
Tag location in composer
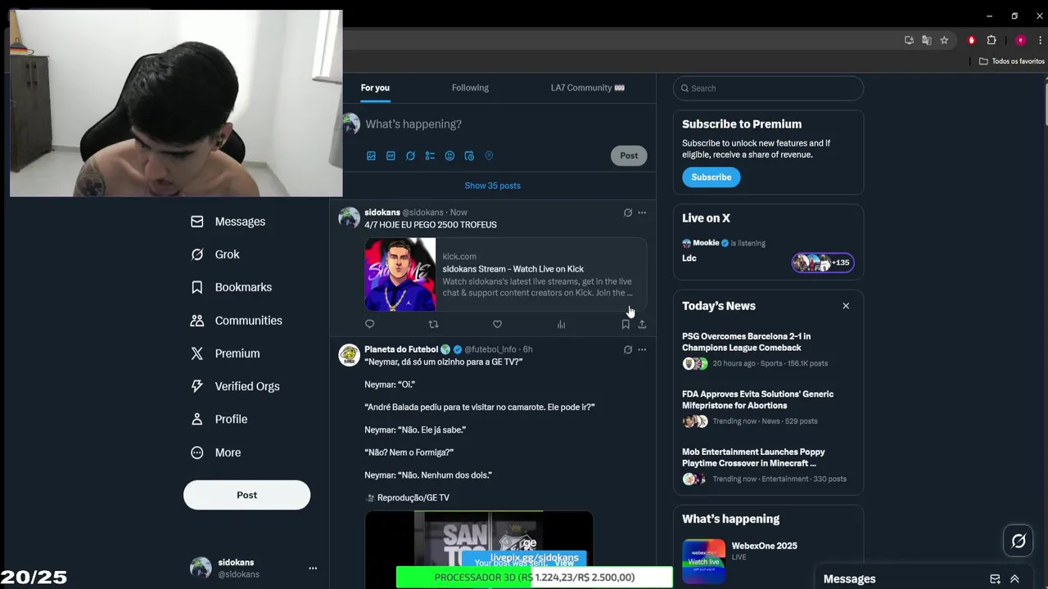click(489, 155)
